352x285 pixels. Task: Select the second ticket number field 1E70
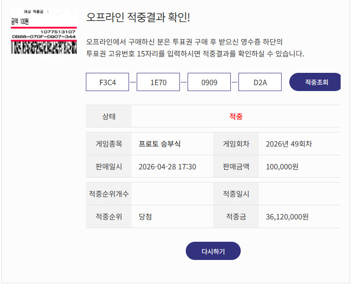coord(158,82)
